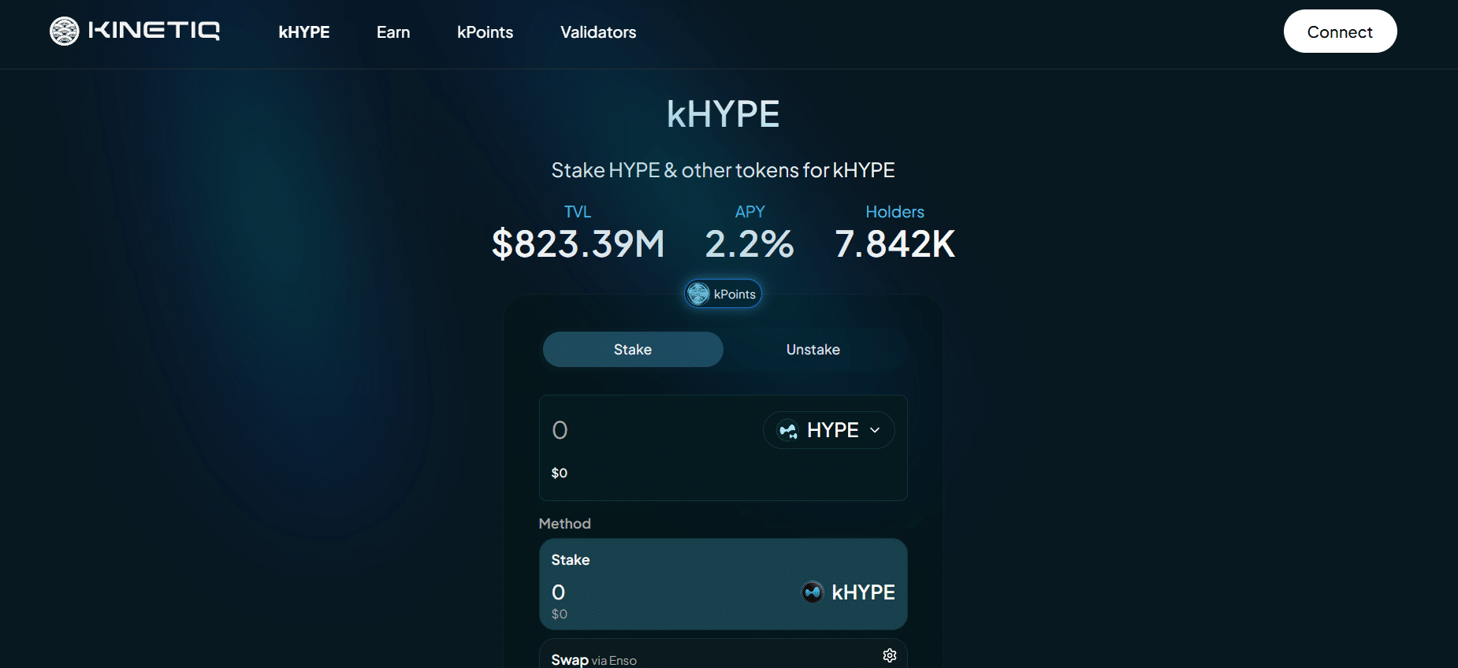Image resolution: width=1458 pixels, height=668 pixels.
Task: Connect your wallet with Connect button
Action: (1340, 32)
